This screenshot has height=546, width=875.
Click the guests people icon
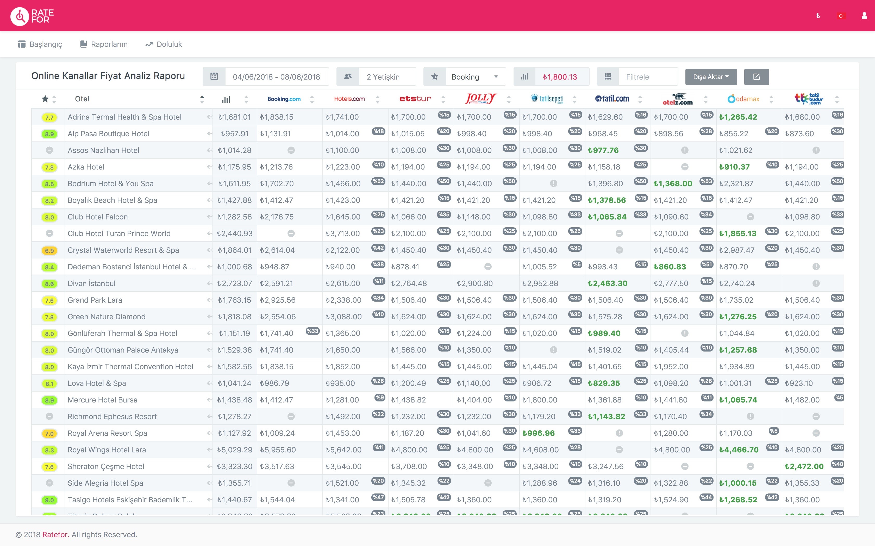(x=348, y=76)
